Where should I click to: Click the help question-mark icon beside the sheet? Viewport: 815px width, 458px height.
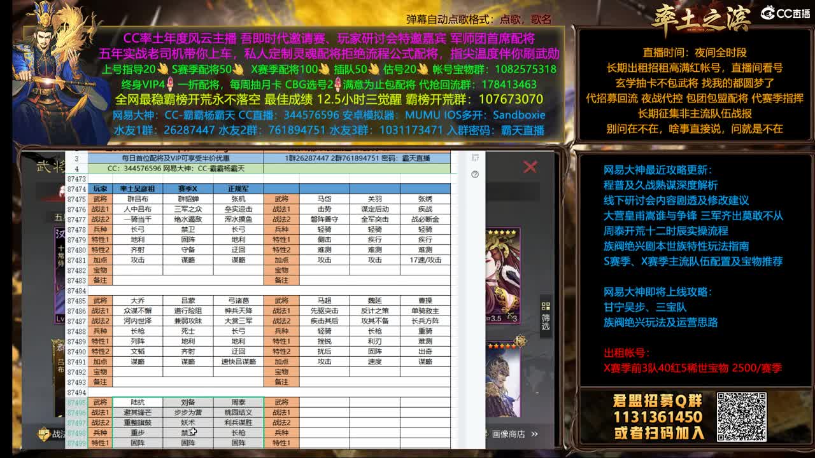pos(475,174)
